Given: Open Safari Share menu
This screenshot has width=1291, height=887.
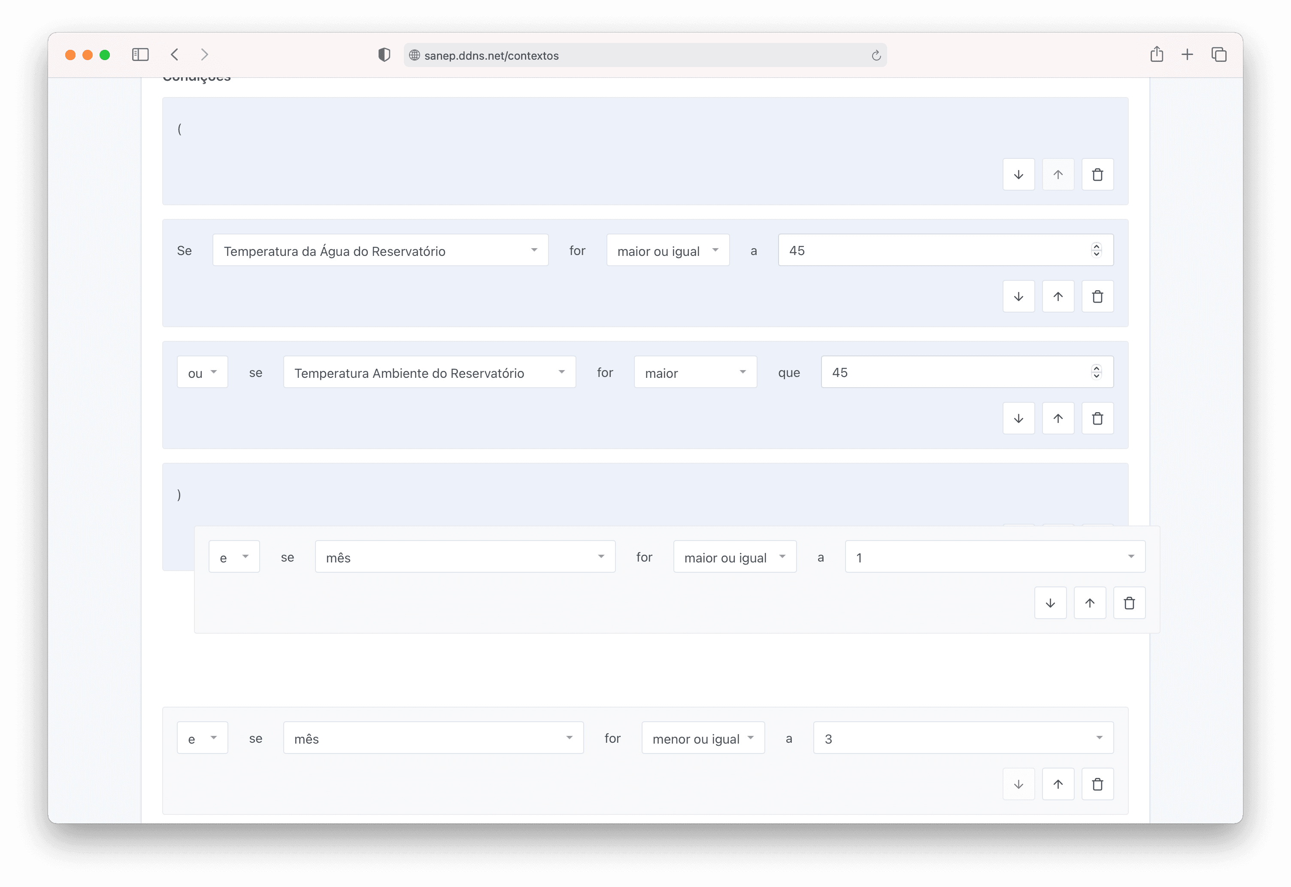Looking at the screenshot, I should point(1157,55).
